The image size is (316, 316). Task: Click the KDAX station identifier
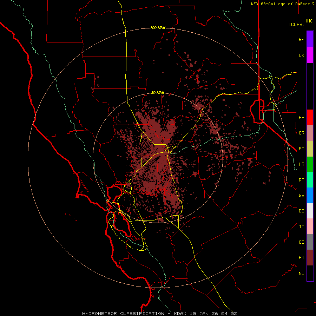(x=180, y=314)
